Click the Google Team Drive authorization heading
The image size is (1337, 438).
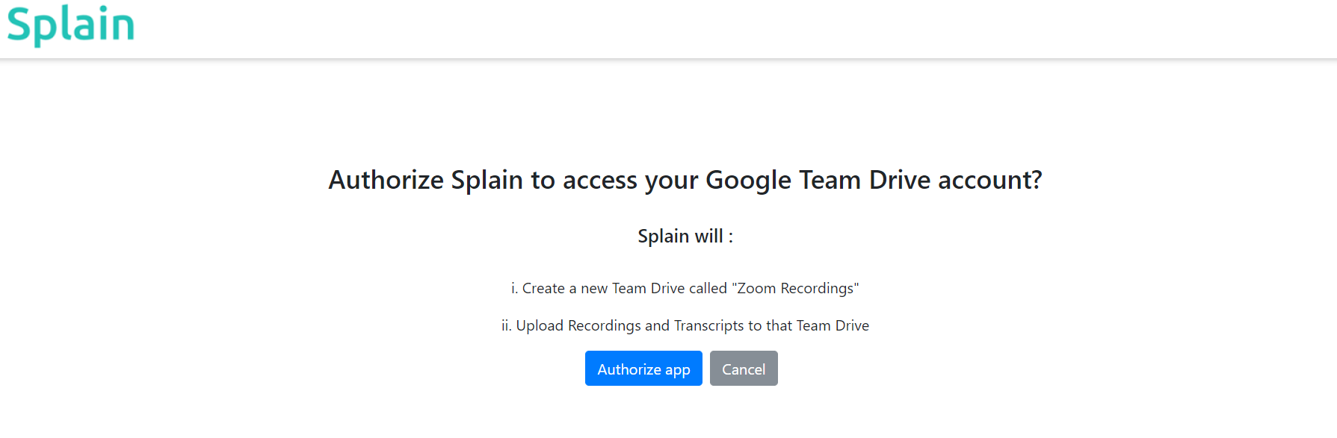tap(685, 180)
